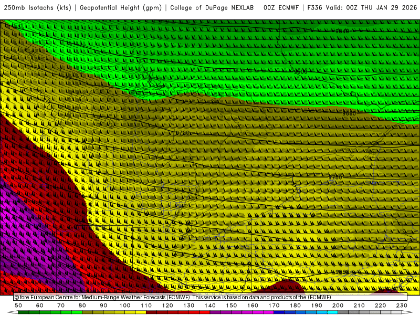The height and width of the screenshot is (315, 420).
Task: Click the 130 value on the color scale
Action: pyautogui.click(x=189, y=306)
